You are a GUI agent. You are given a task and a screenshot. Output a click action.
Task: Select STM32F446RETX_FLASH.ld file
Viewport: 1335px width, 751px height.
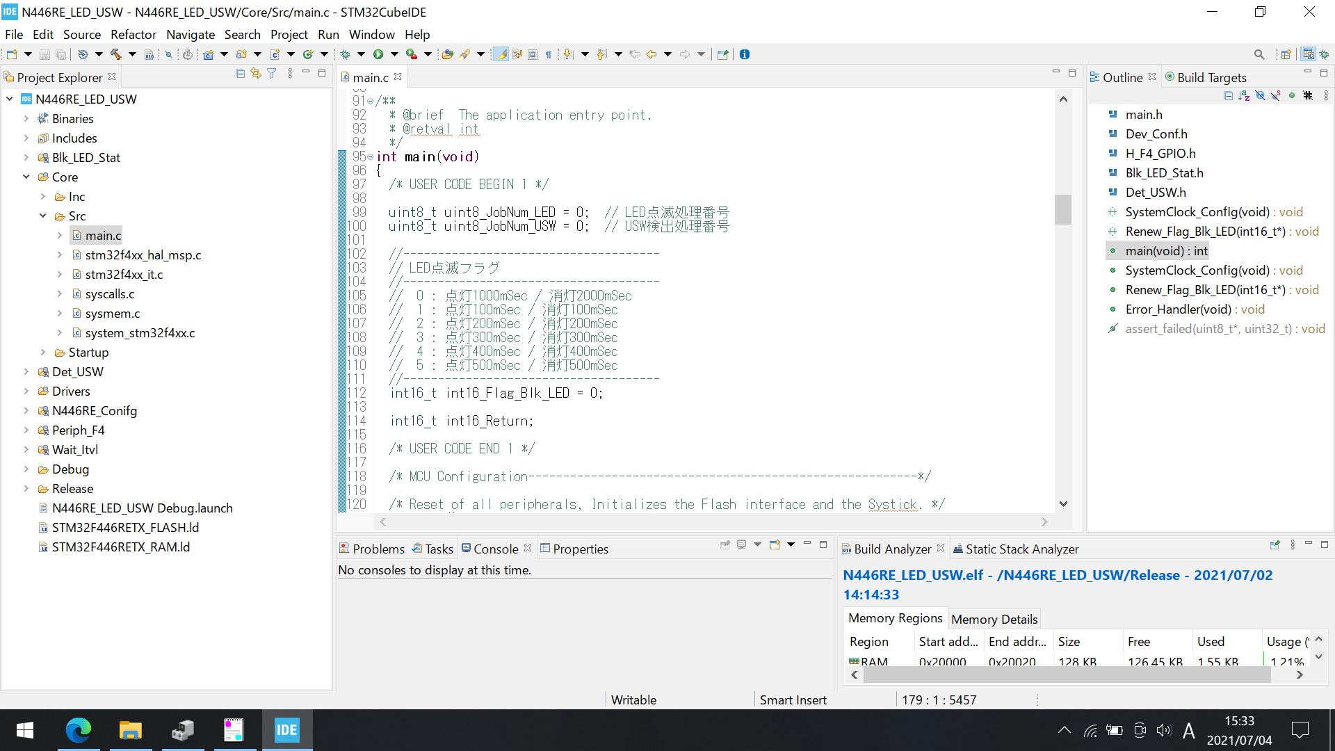(125, 528)
